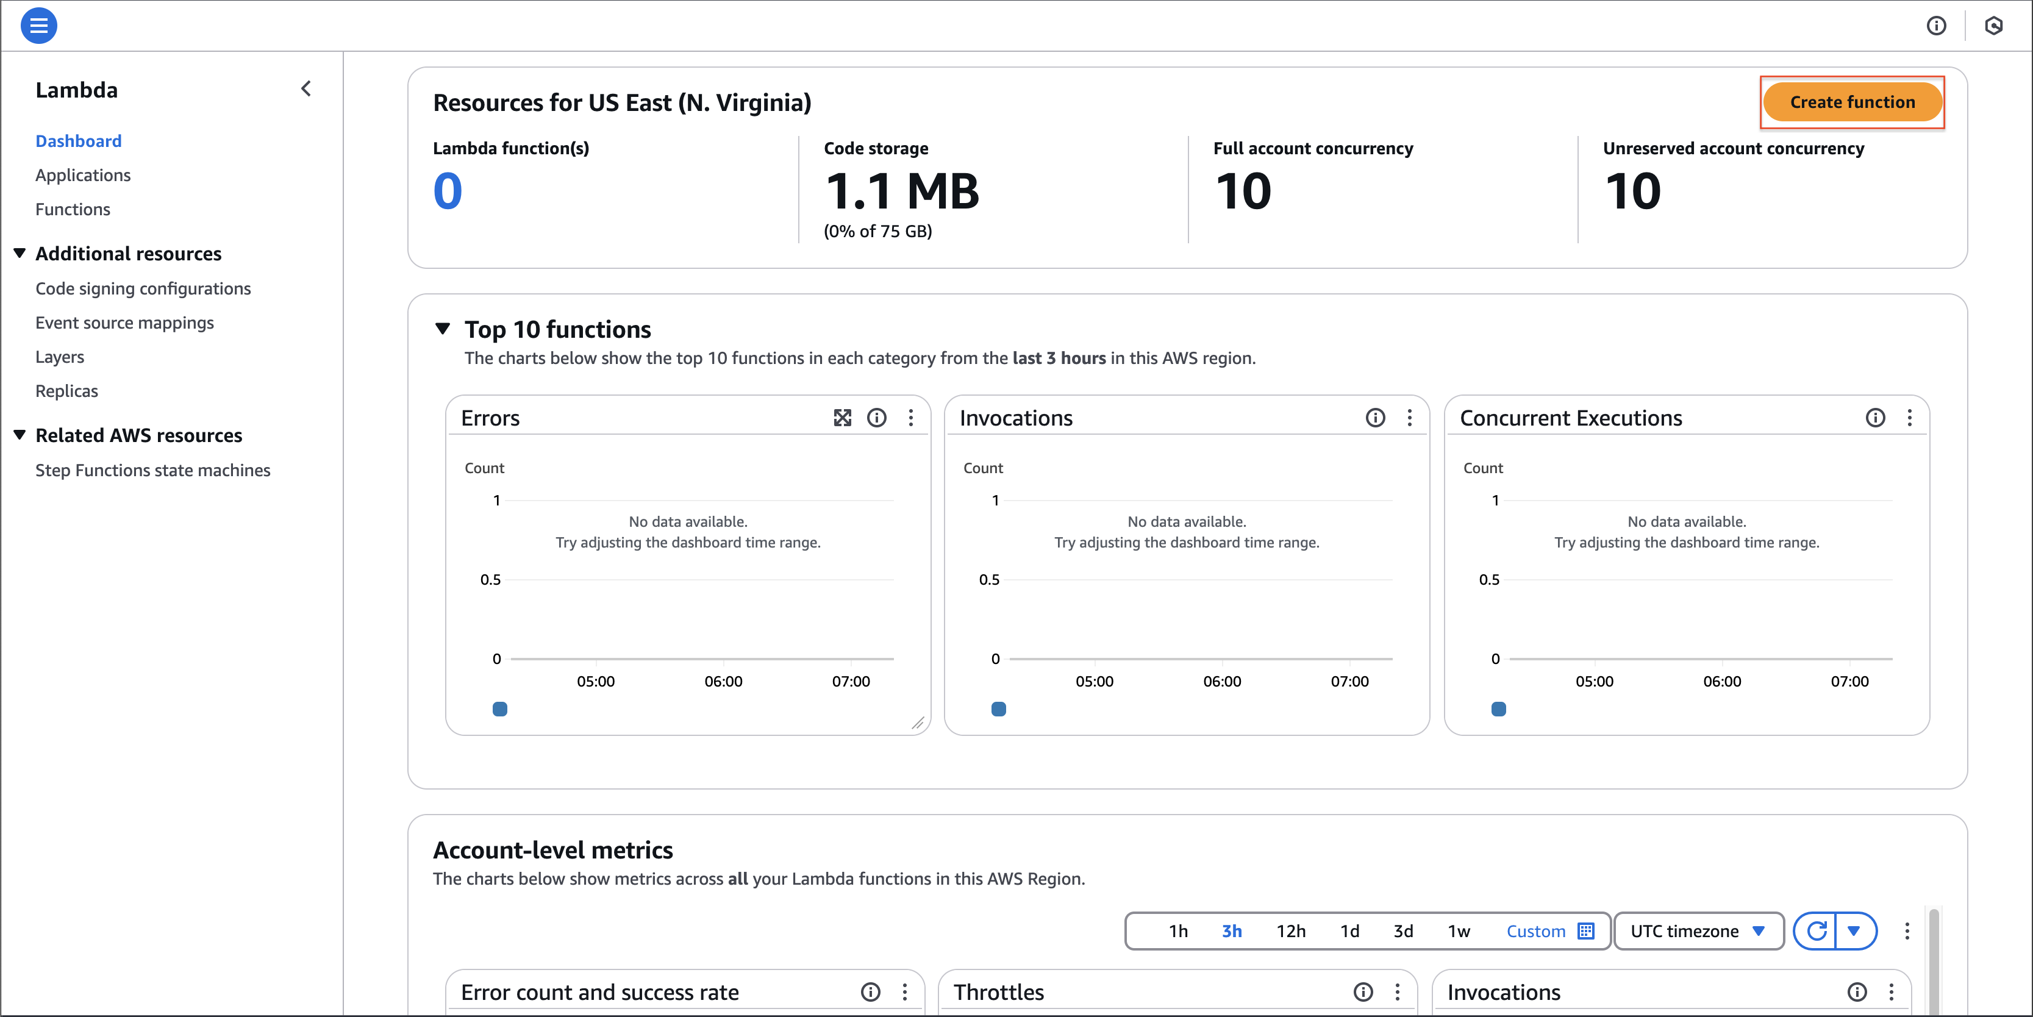Select the 12h time range

(x=1290, y=931)
